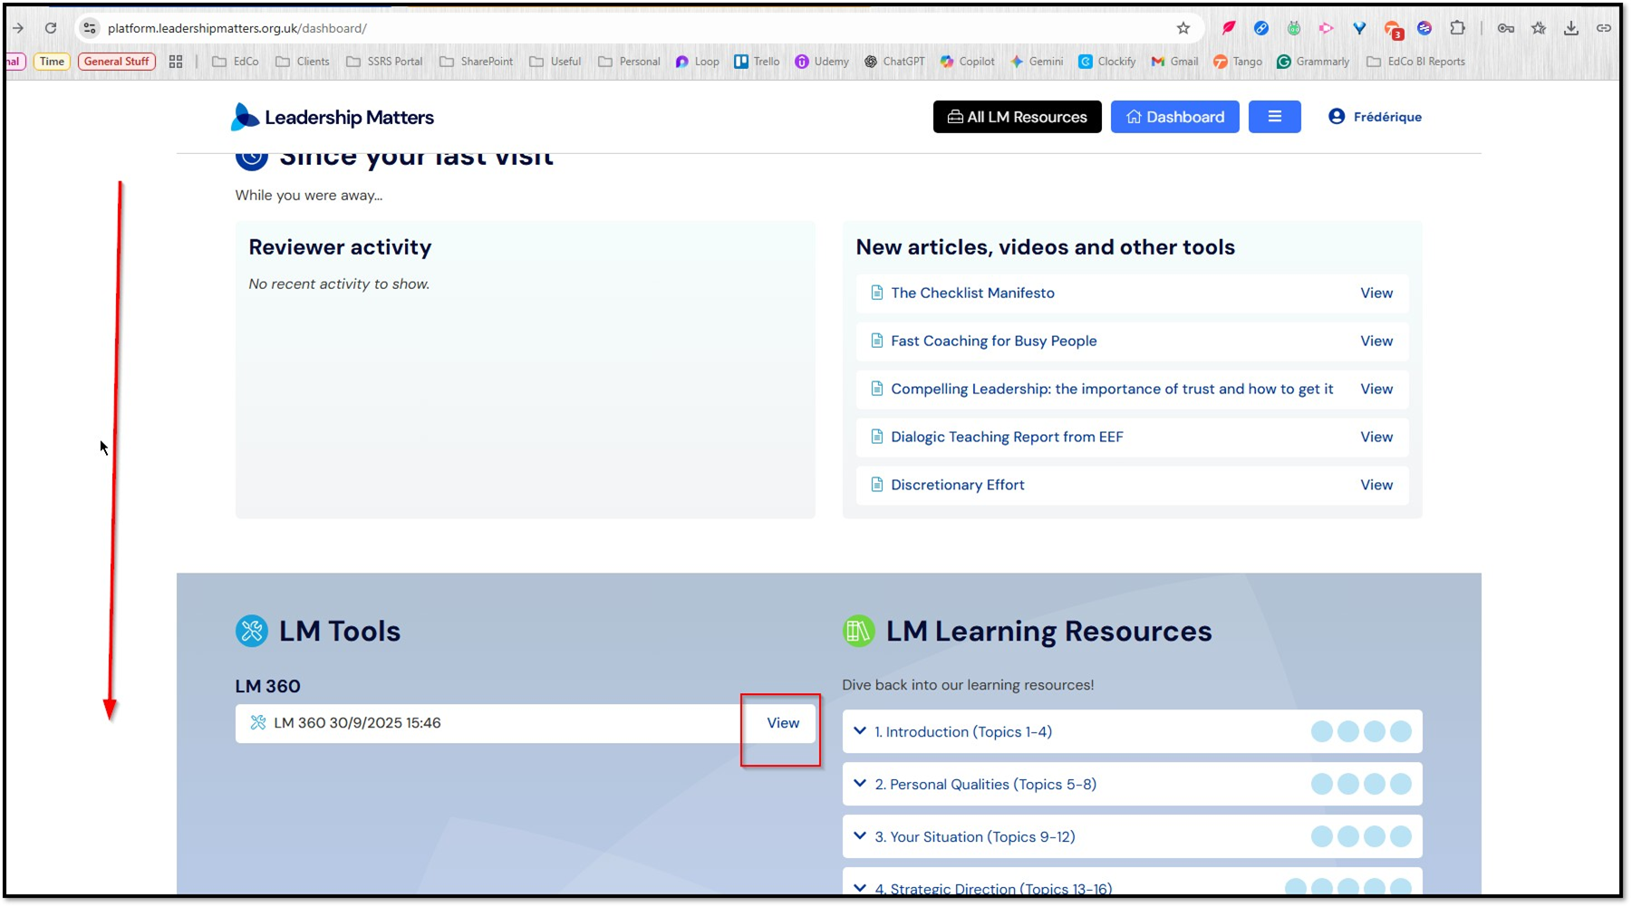Screen dimensions: 1632x907
Task: Open the General Stuff bookmark
Action: 117,62
